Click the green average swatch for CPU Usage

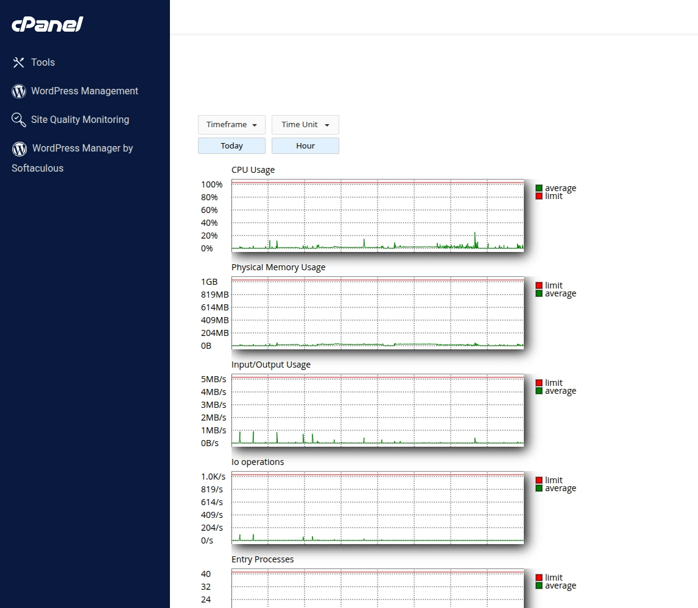(539, 188)
